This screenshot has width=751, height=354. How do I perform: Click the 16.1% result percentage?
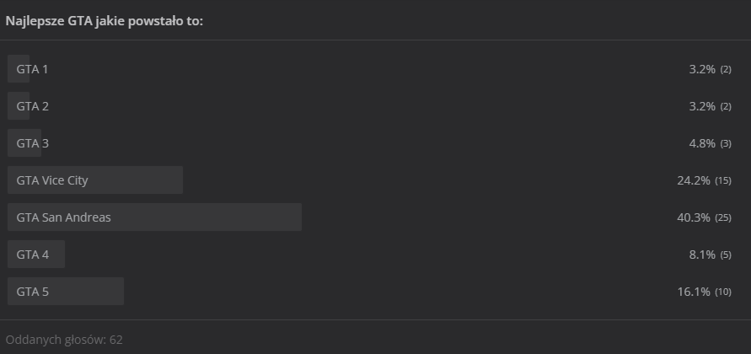[x=695, y=292]
